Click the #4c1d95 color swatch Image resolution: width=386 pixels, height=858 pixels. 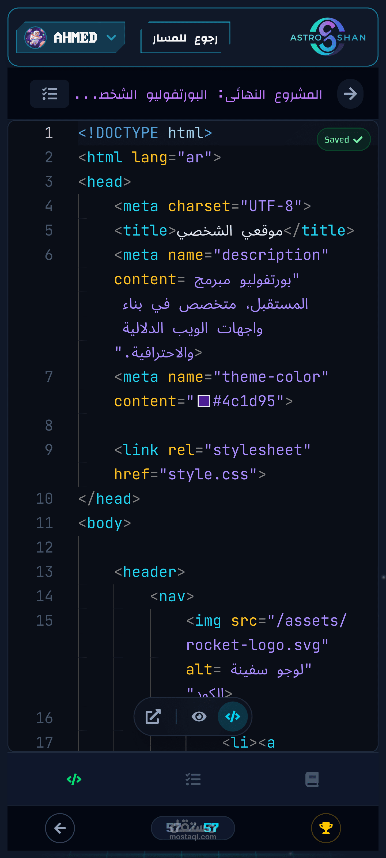point(203,401)
